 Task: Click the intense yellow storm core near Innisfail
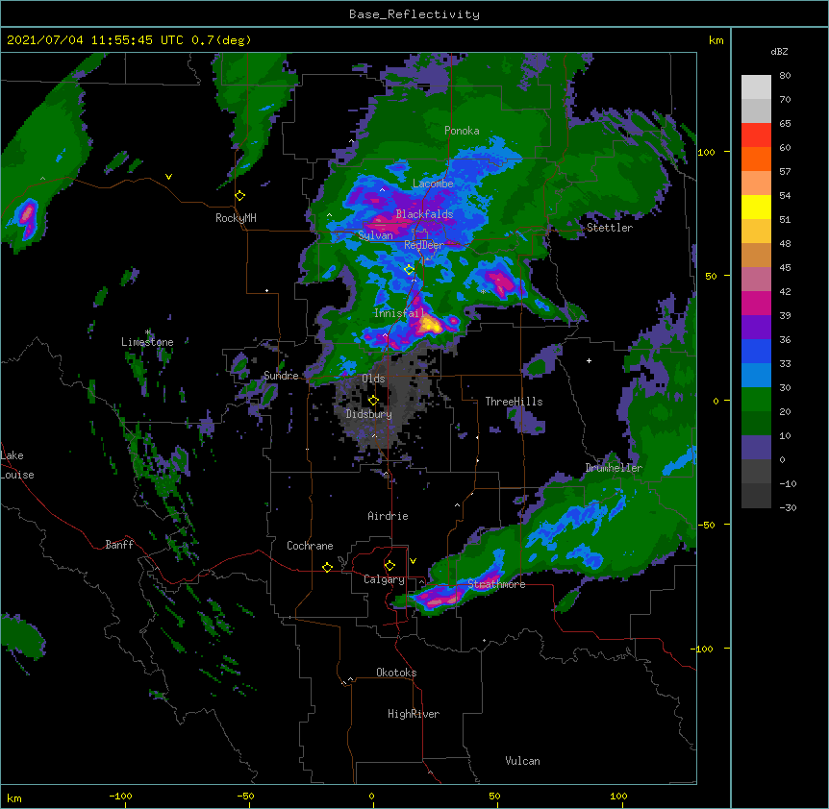point(429,325)
